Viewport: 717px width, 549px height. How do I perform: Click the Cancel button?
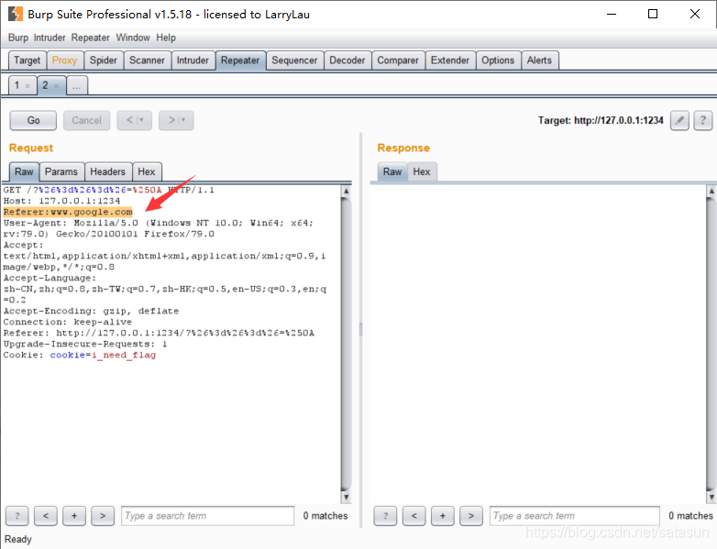[86, 120]
